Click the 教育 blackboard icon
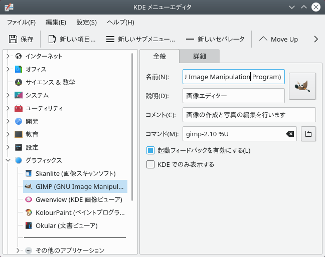This screenshot has width=325, height=257. click(19, 134)
